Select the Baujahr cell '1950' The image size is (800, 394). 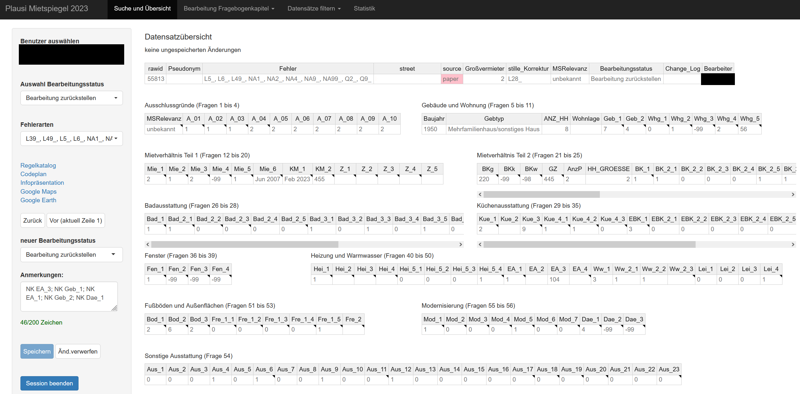coord(434,129)
